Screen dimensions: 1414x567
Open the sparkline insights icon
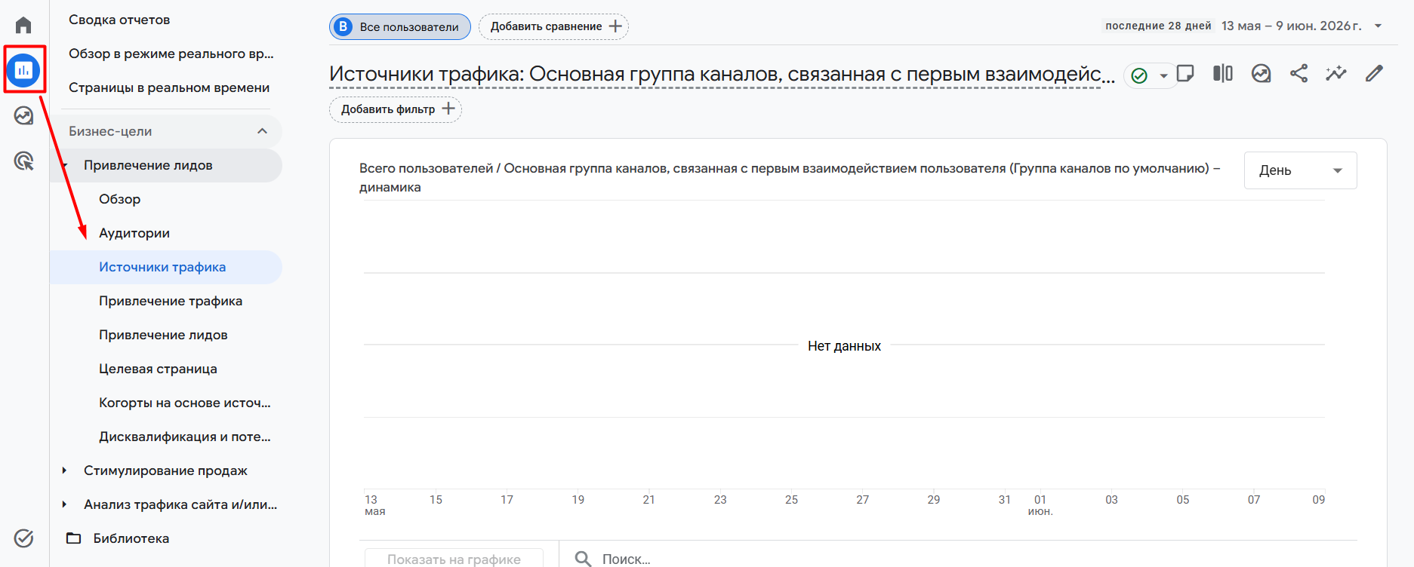click(1336, 73)
